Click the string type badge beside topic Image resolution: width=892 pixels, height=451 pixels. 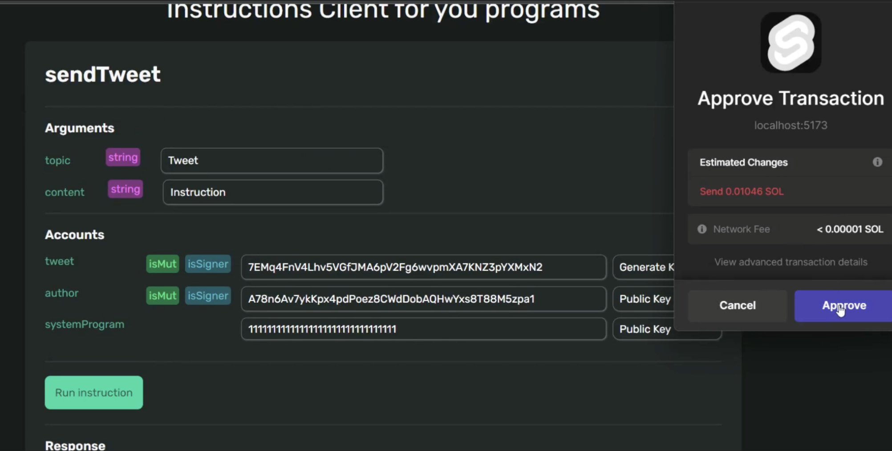pos(123,157)
